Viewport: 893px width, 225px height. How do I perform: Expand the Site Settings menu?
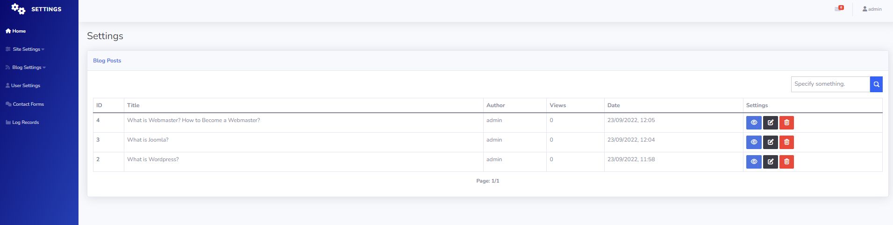pos(26,49)
